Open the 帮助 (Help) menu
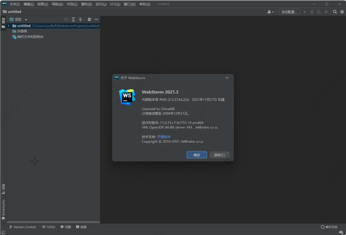 (145, 4)
